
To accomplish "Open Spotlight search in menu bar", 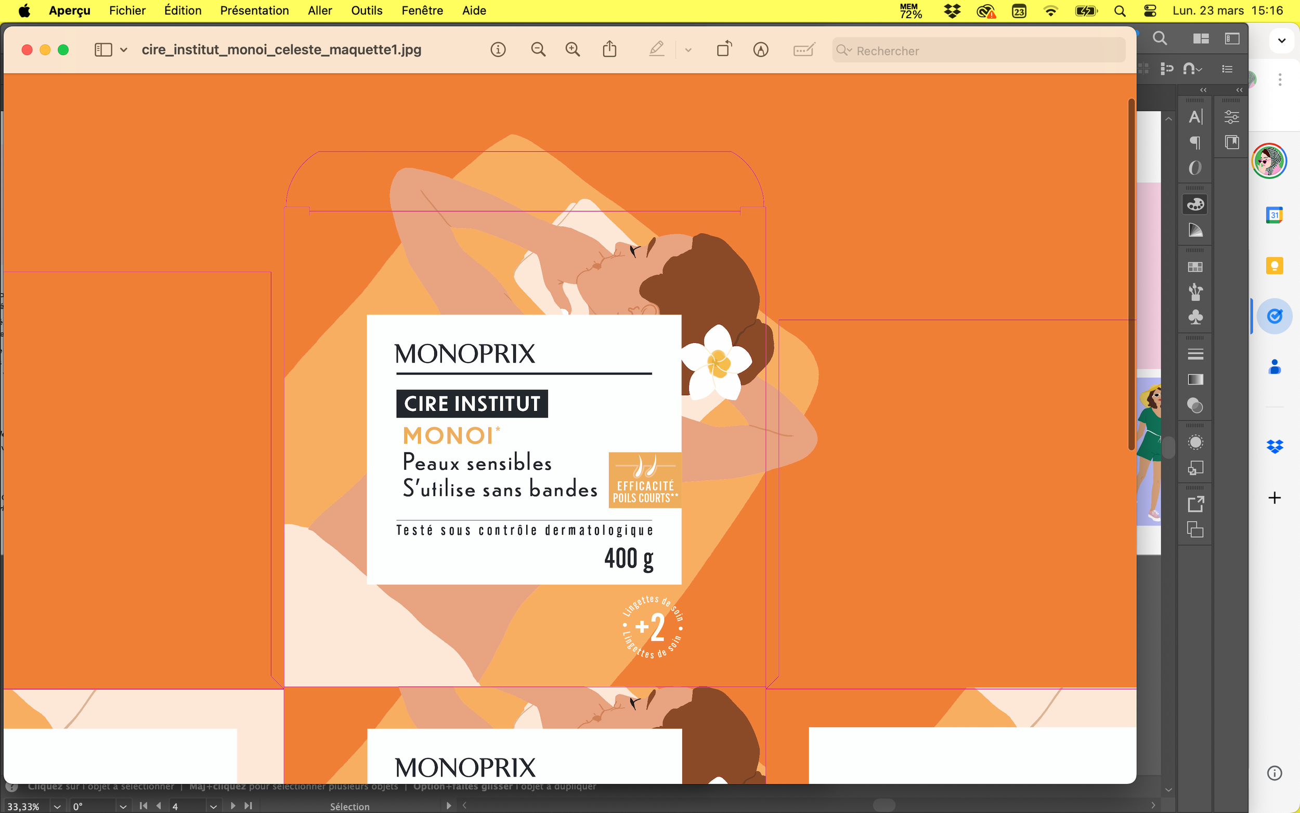I will [x=1120, y=11].
